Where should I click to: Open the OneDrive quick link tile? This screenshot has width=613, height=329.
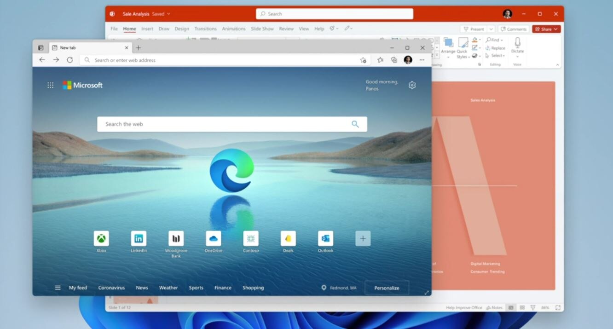(x=213, y=239)
